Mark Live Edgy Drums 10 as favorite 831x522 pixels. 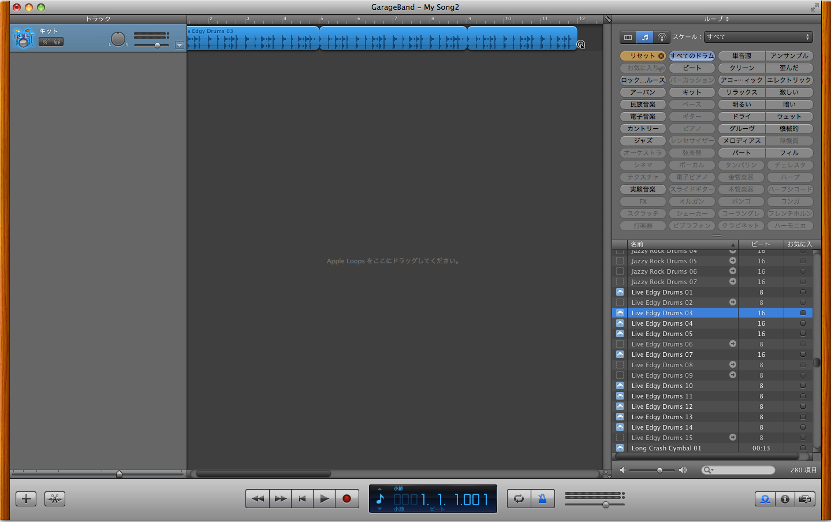click(x=803, y=386)
